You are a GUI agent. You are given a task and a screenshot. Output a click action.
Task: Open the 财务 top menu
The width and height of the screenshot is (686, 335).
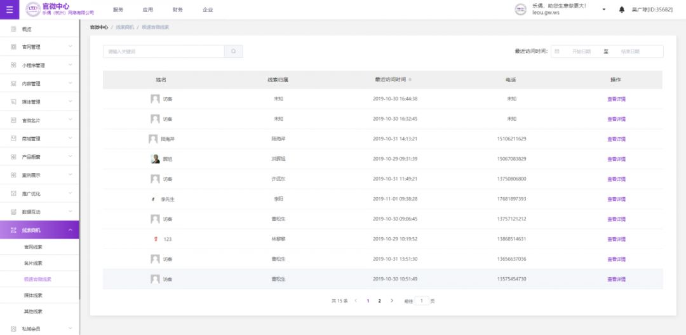(177, 10)
